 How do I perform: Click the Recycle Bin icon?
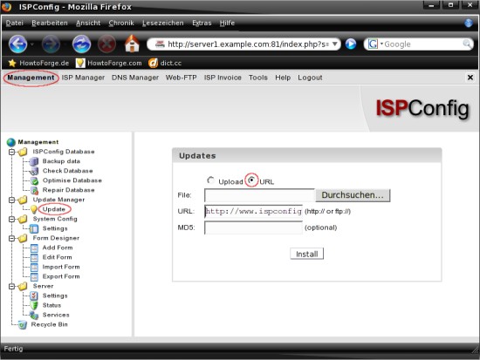click(23, 324)
